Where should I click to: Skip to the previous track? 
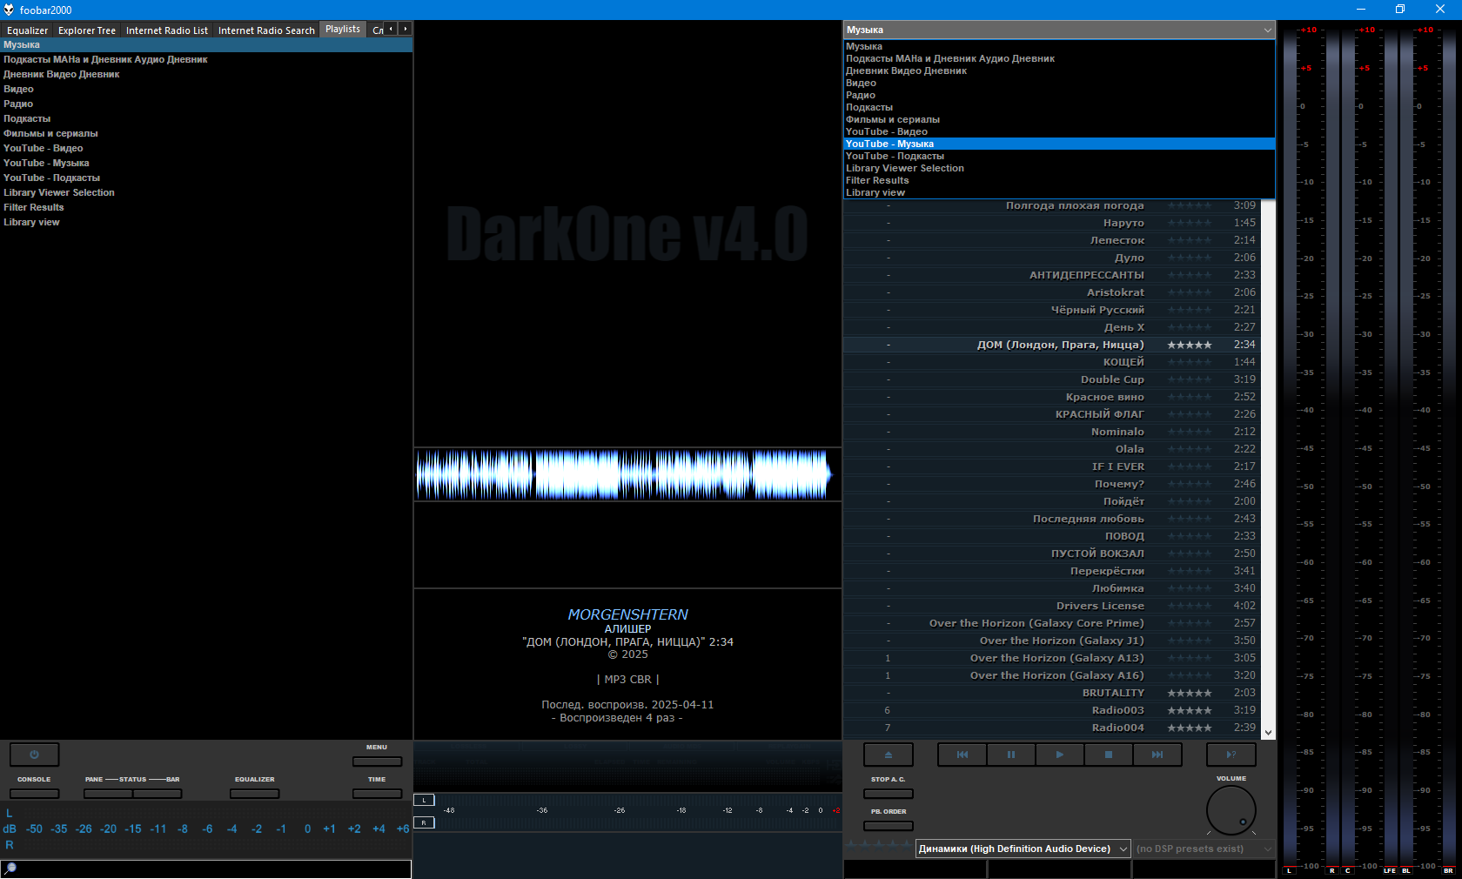pos(962,755)
